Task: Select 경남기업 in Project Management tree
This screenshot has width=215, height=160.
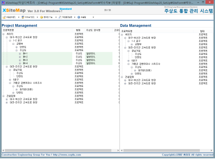Action: coord(18,70)
